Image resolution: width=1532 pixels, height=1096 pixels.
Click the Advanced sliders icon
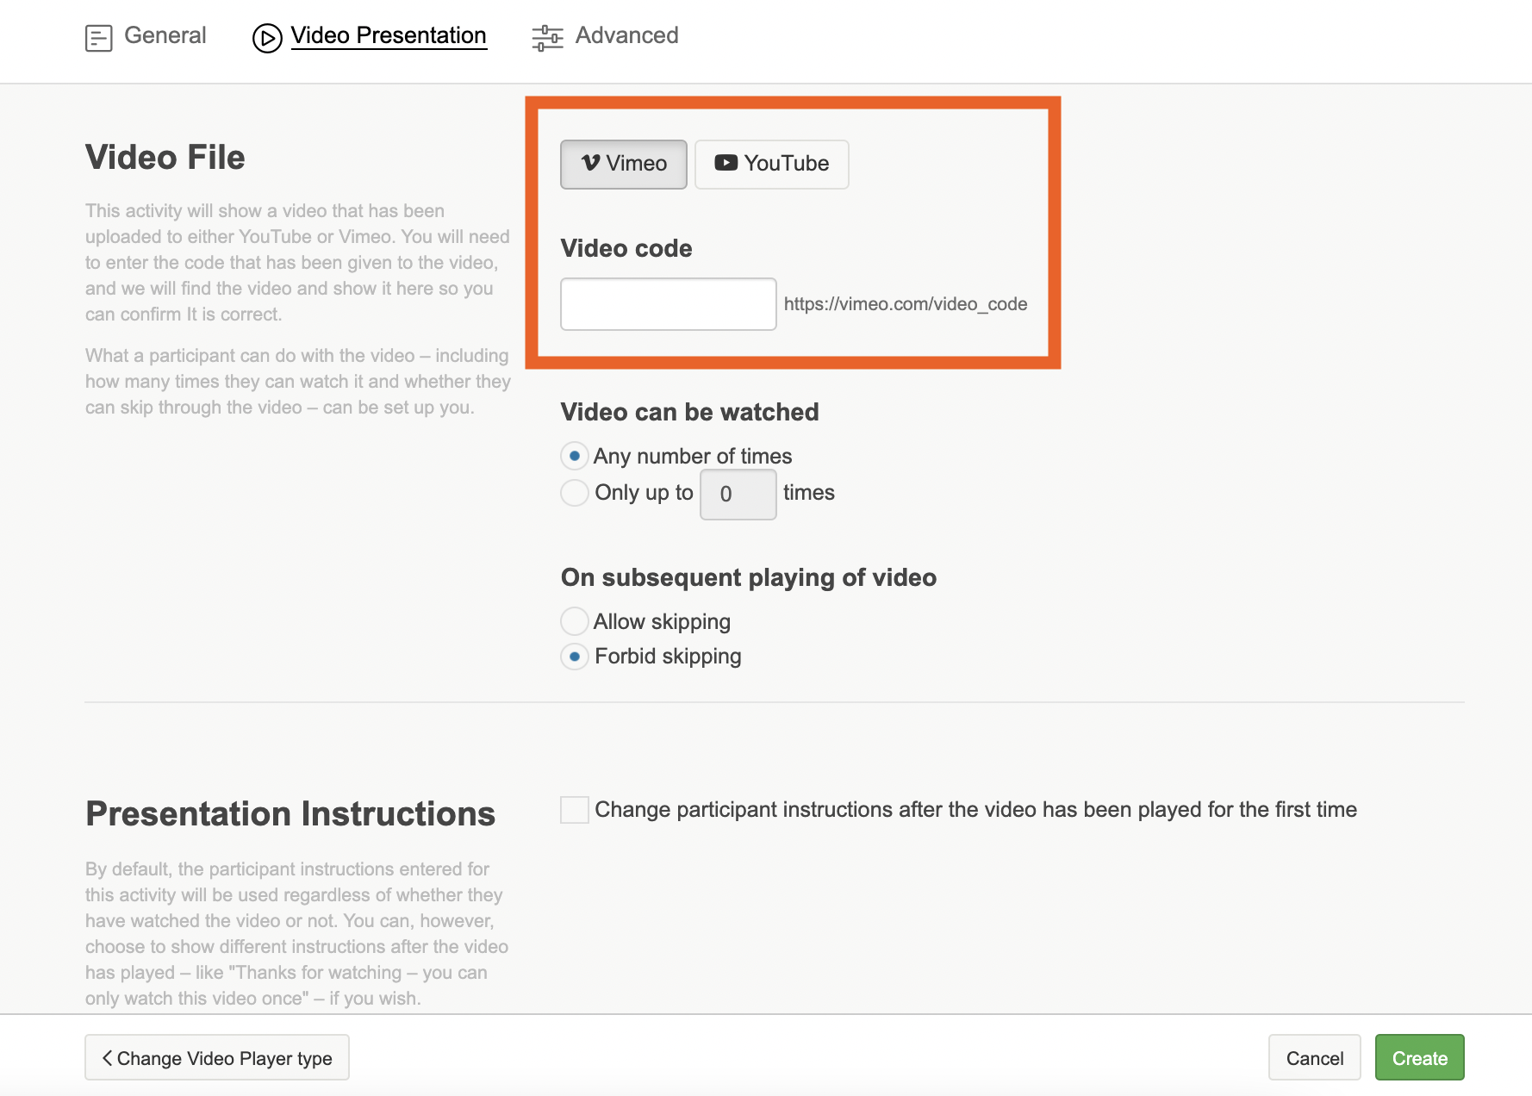[547, 38]
